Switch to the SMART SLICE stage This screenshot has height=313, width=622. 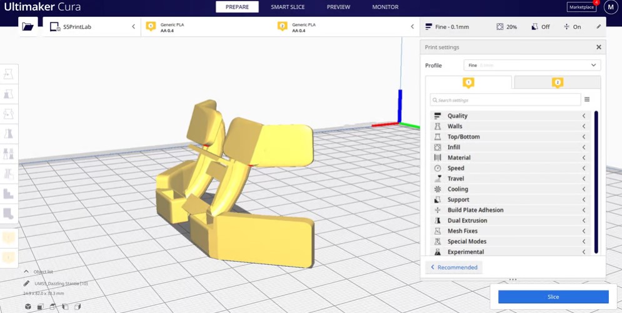pyautogui.click(x=288, y=7)
